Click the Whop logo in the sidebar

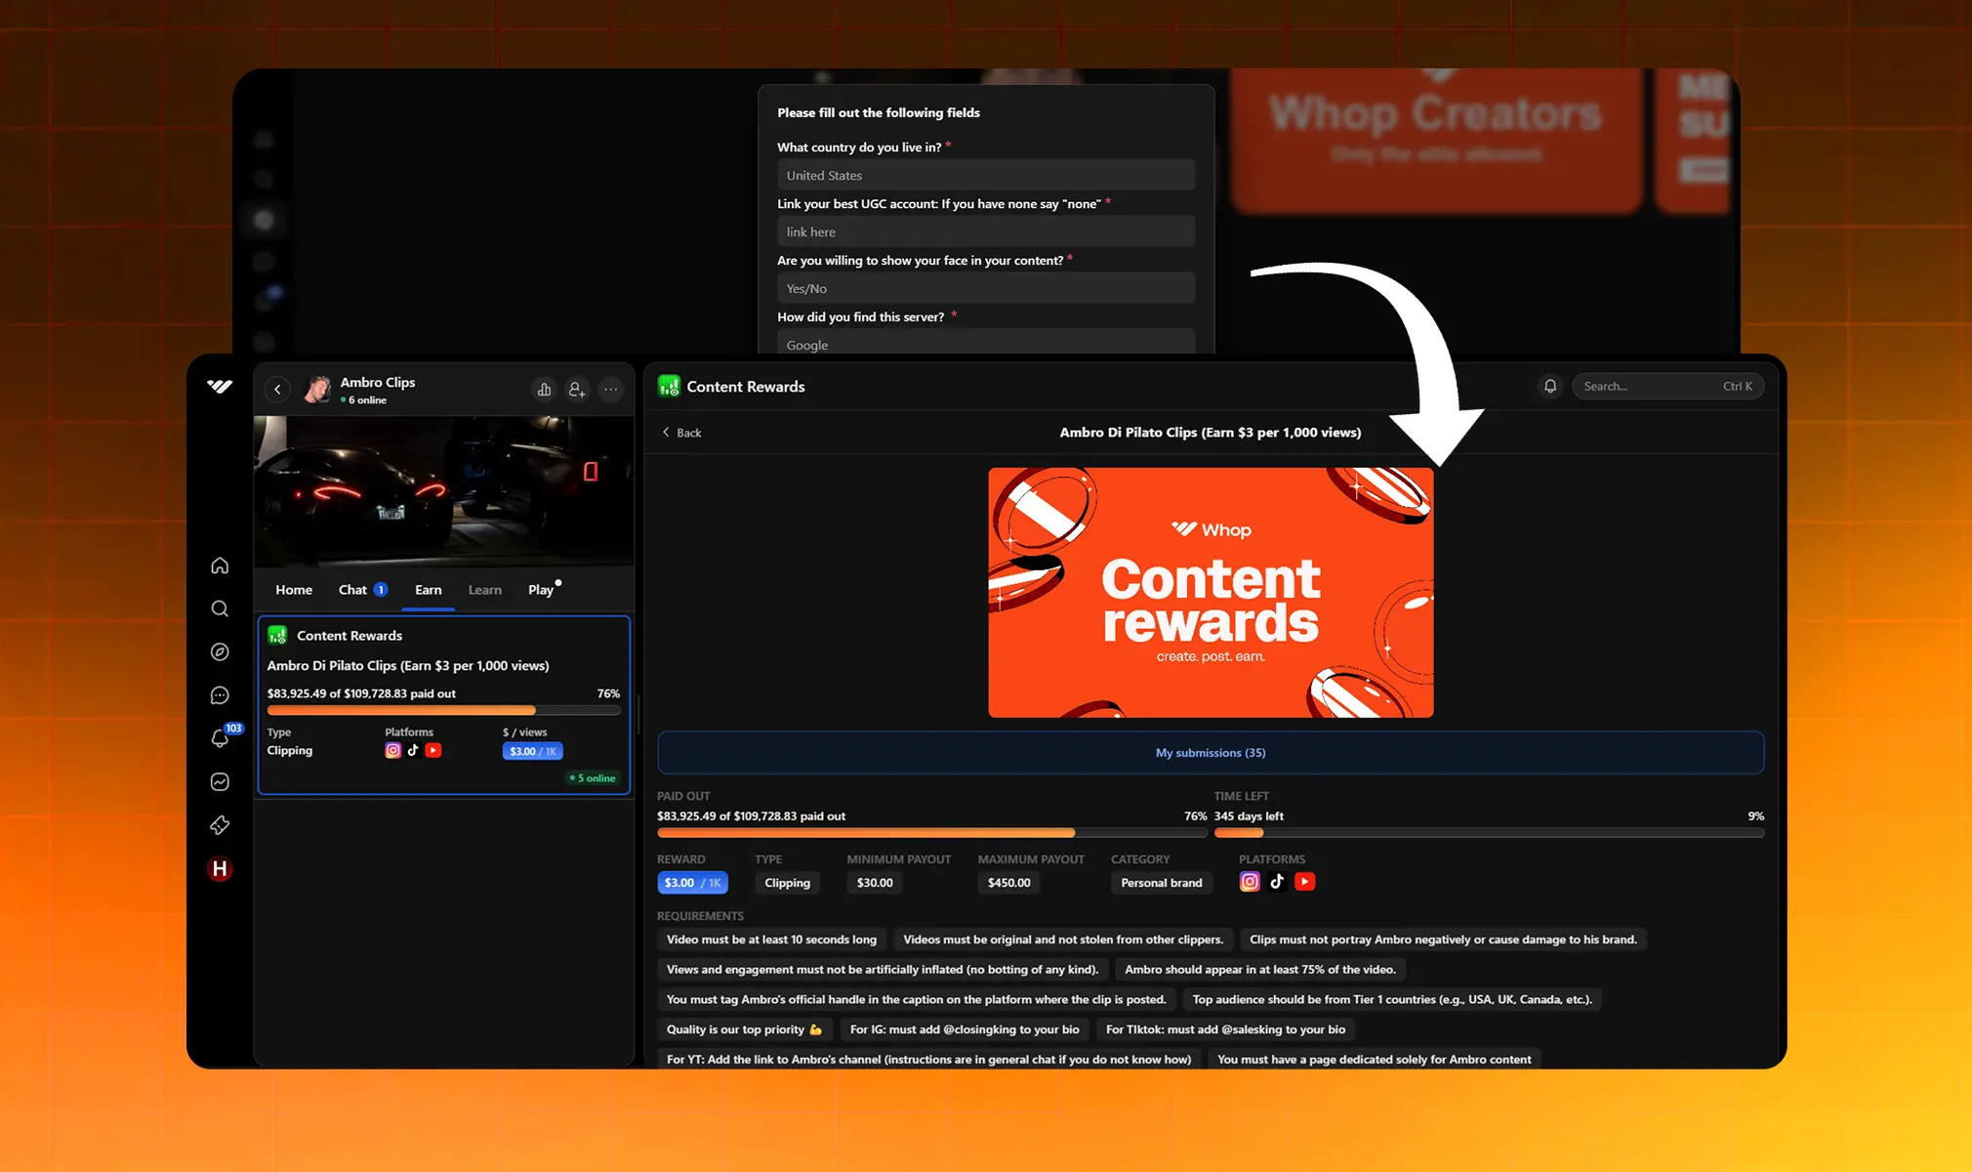[220, 387]
